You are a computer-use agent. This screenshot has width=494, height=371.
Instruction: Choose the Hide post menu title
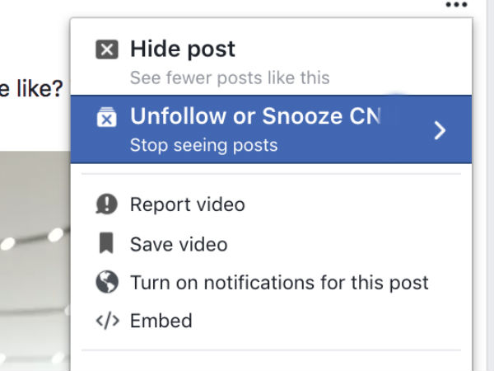[x=182, y=49]
